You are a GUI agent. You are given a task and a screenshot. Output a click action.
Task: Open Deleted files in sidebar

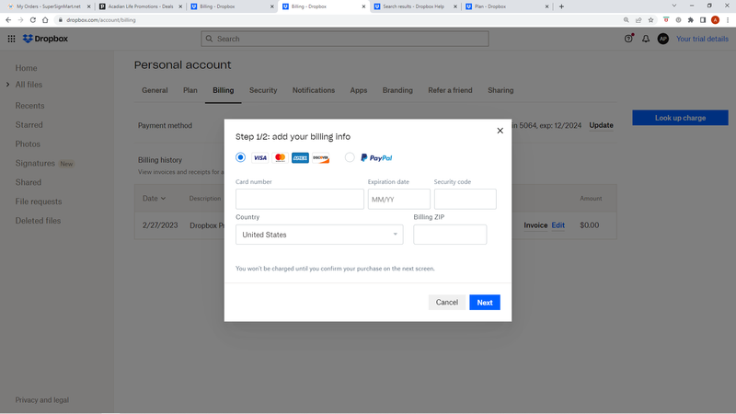(38, 221)
